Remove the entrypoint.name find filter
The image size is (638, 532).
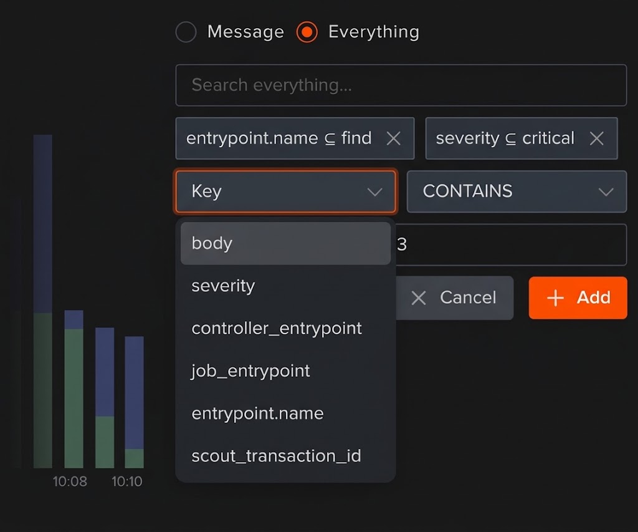pos(394,138)
